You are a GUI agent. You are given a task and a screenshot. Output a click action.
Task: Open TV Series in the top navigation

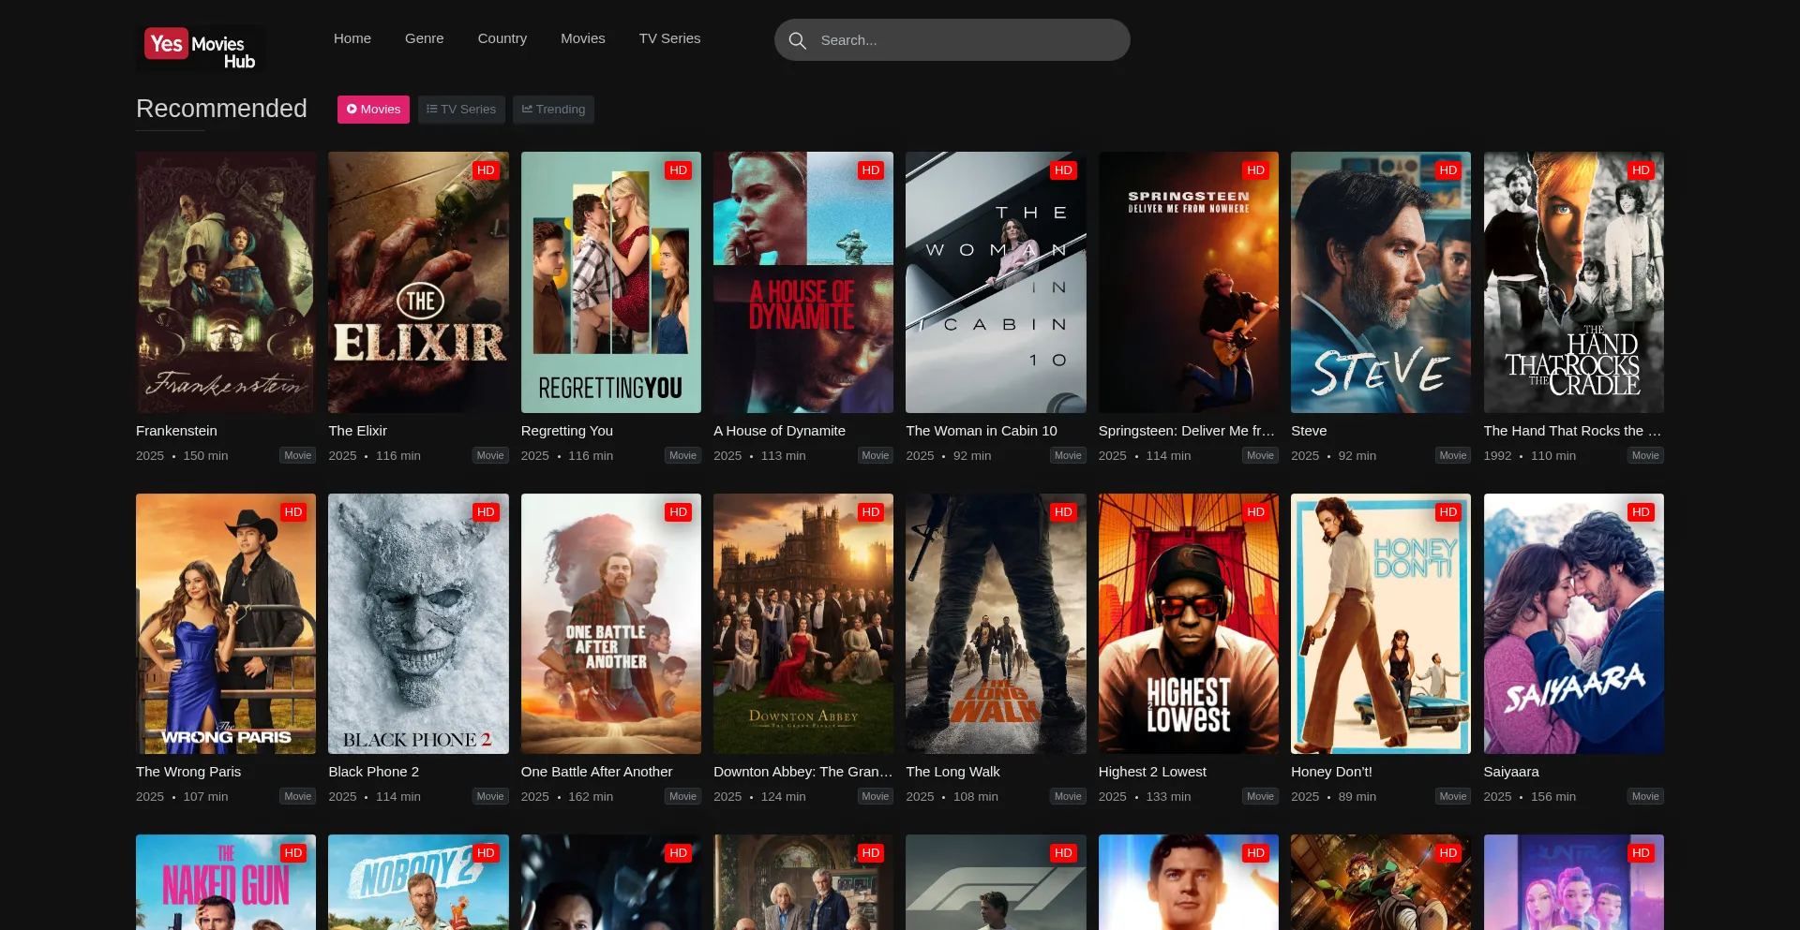coord(669,38)
